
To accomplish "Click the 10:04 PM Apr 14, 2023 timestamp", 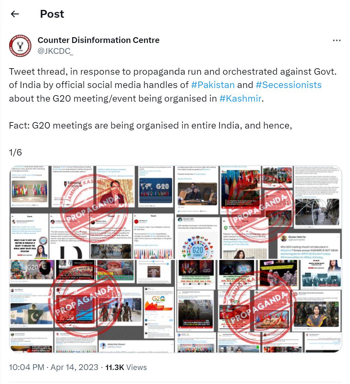I will tap(54, 367).
